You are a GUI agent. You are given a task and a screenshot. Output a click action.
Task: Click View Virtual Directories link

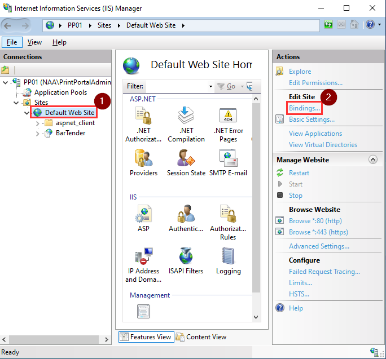pyautogui.click(x=323, y=145)
